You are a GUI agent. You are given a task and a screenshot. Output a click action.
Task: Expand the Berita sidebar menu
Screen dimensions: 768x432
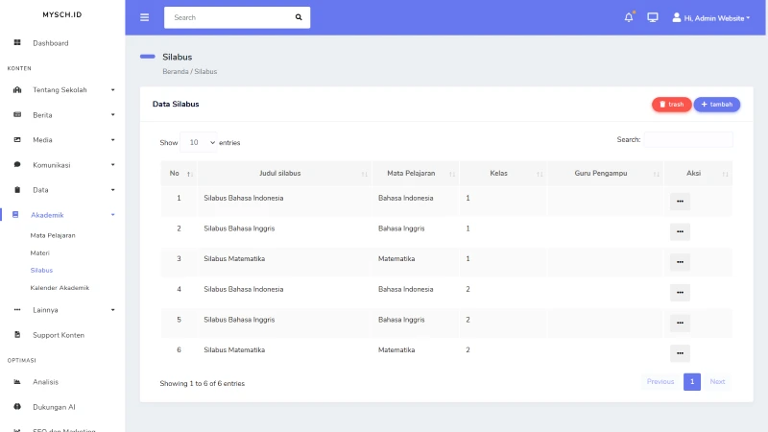click(x=42, y=114)
